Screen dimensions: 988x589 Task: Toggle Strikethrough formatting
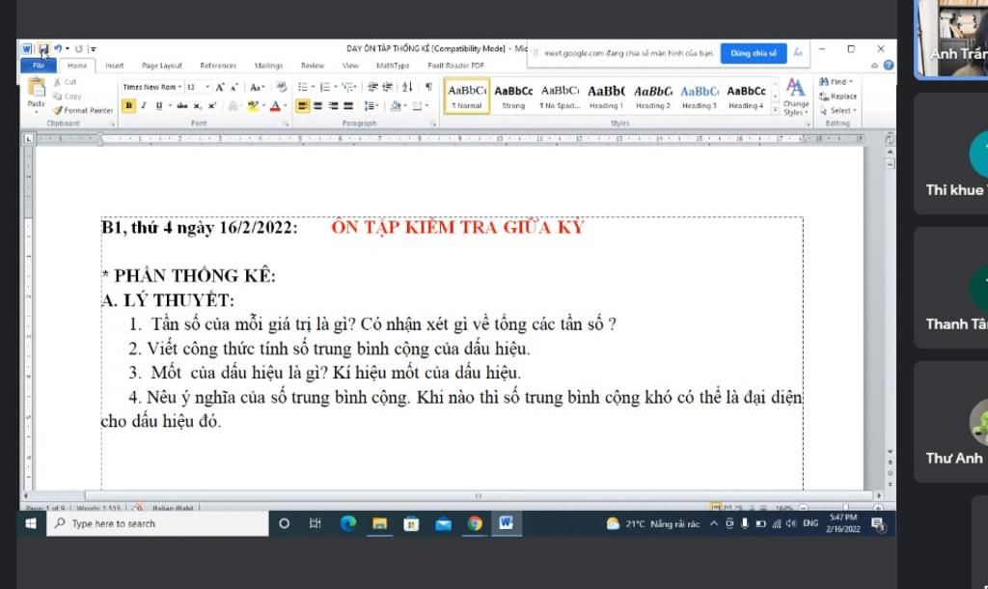(182, 106)
